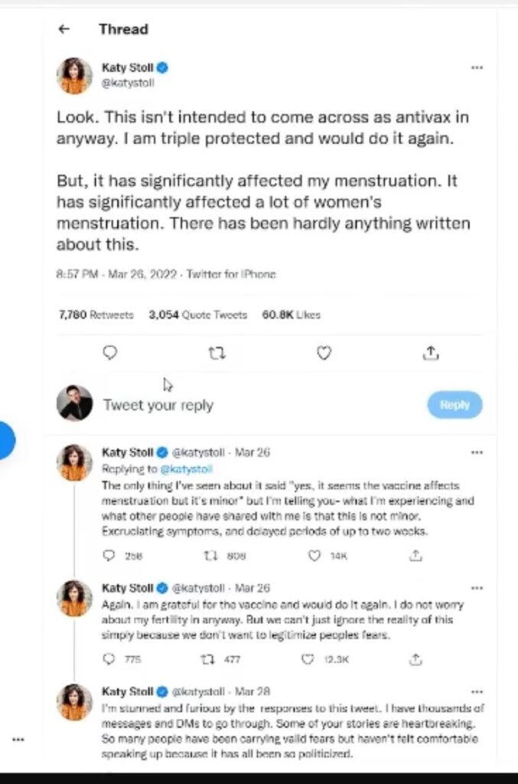Click the back arrow beside Thread
This screenshot has height=784, width=518.
64,30
